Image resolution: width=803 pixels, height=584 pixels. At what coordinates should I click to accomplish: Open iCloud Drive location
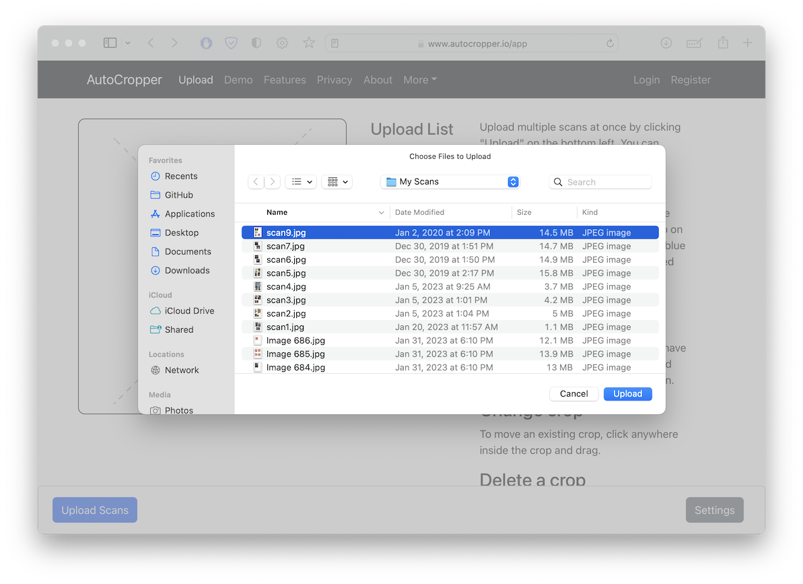182,311
